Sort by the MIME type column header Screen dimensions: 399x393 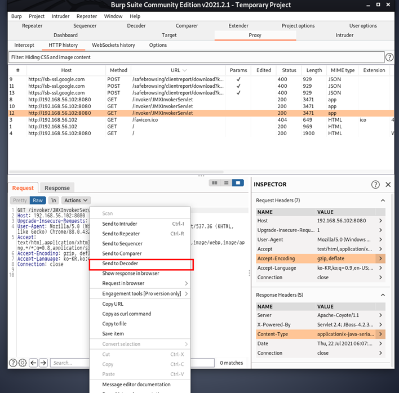pos(343,70)
